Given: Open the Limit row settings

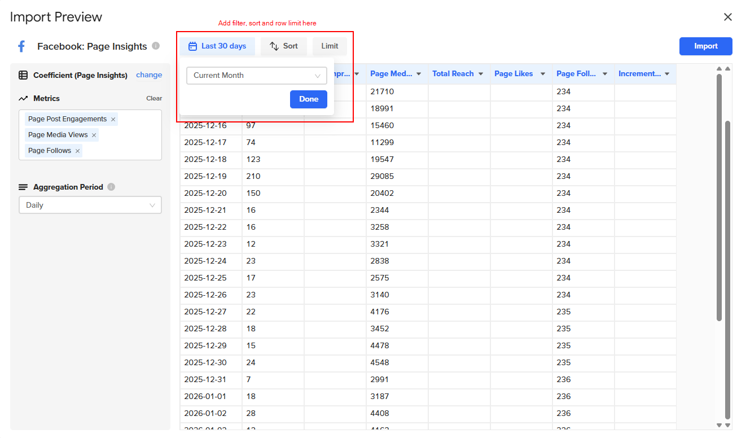Looking at the screenshot, I should coord(330,46).
